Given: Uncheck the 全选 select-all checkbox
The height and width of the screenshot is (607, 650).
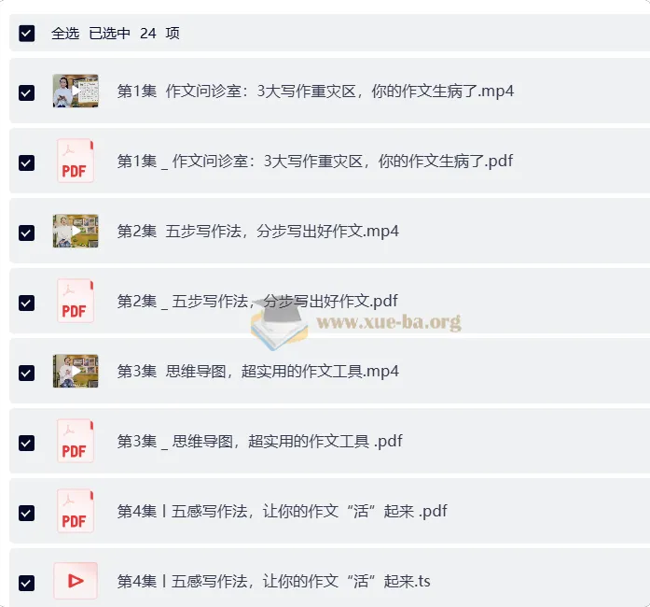Looking at the screenshot, I should coord(26,34).
